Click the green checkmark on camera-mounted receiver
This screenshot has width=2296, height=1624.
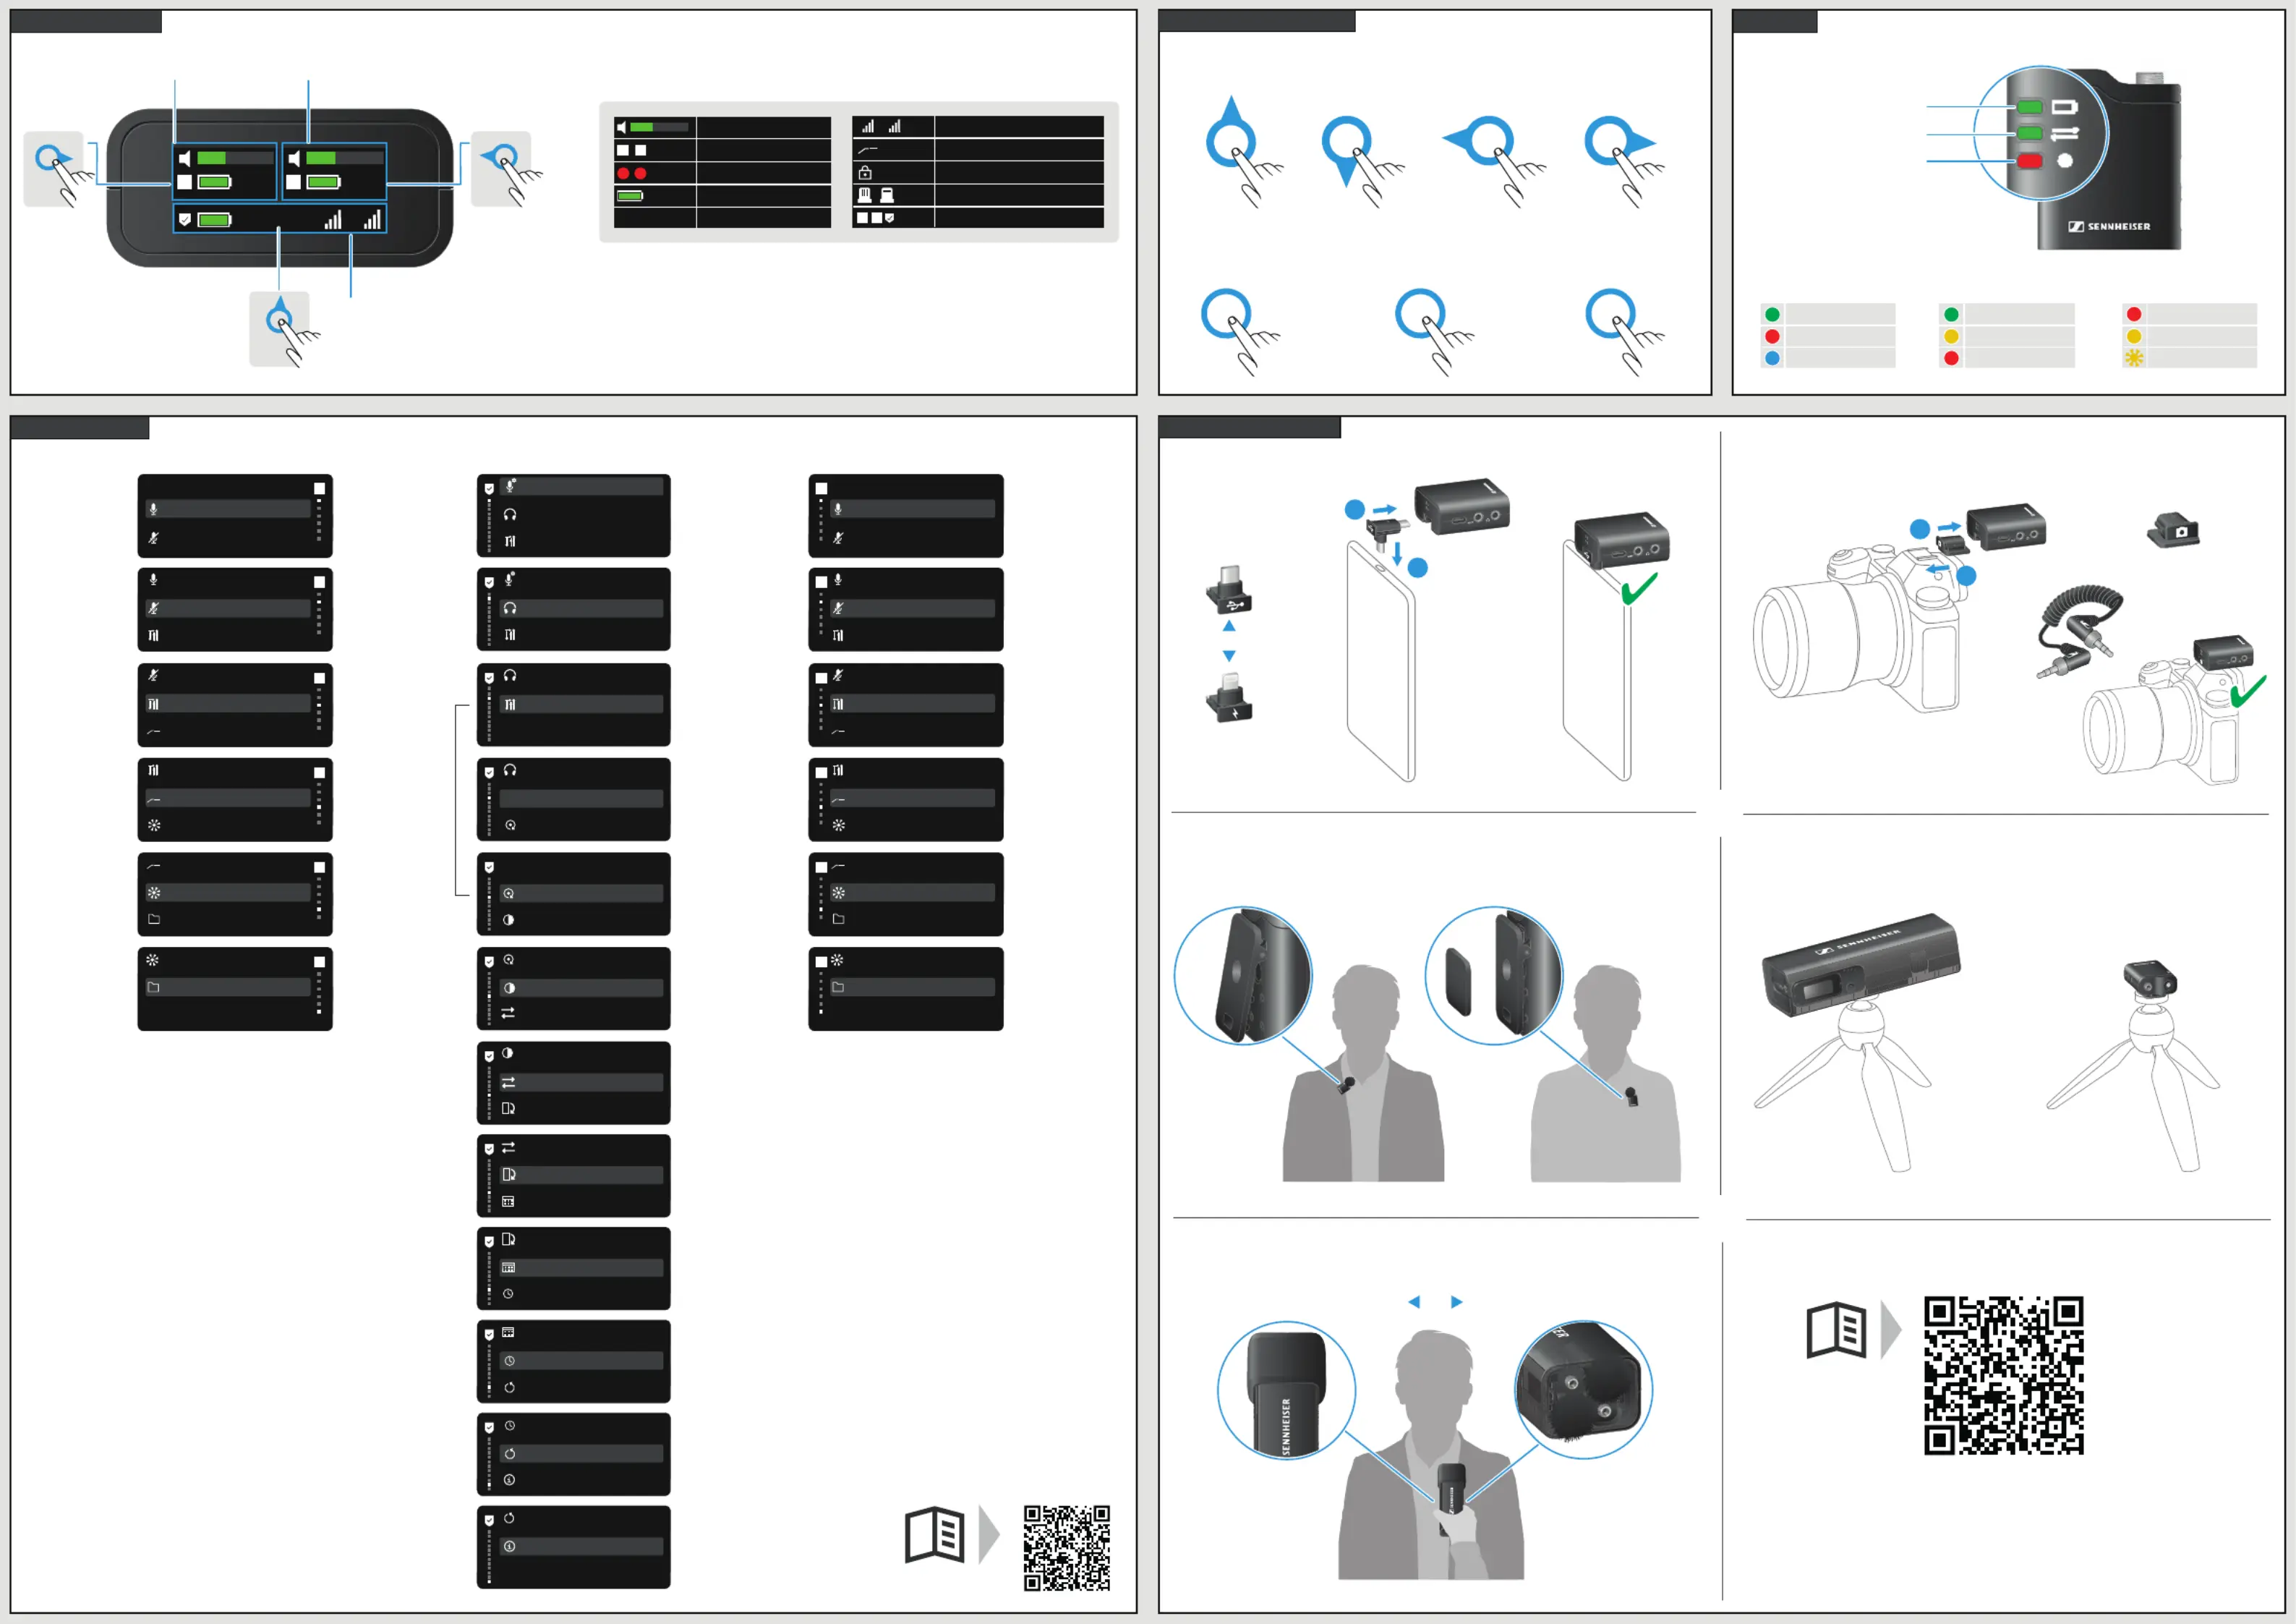(x=2248, y=692)
